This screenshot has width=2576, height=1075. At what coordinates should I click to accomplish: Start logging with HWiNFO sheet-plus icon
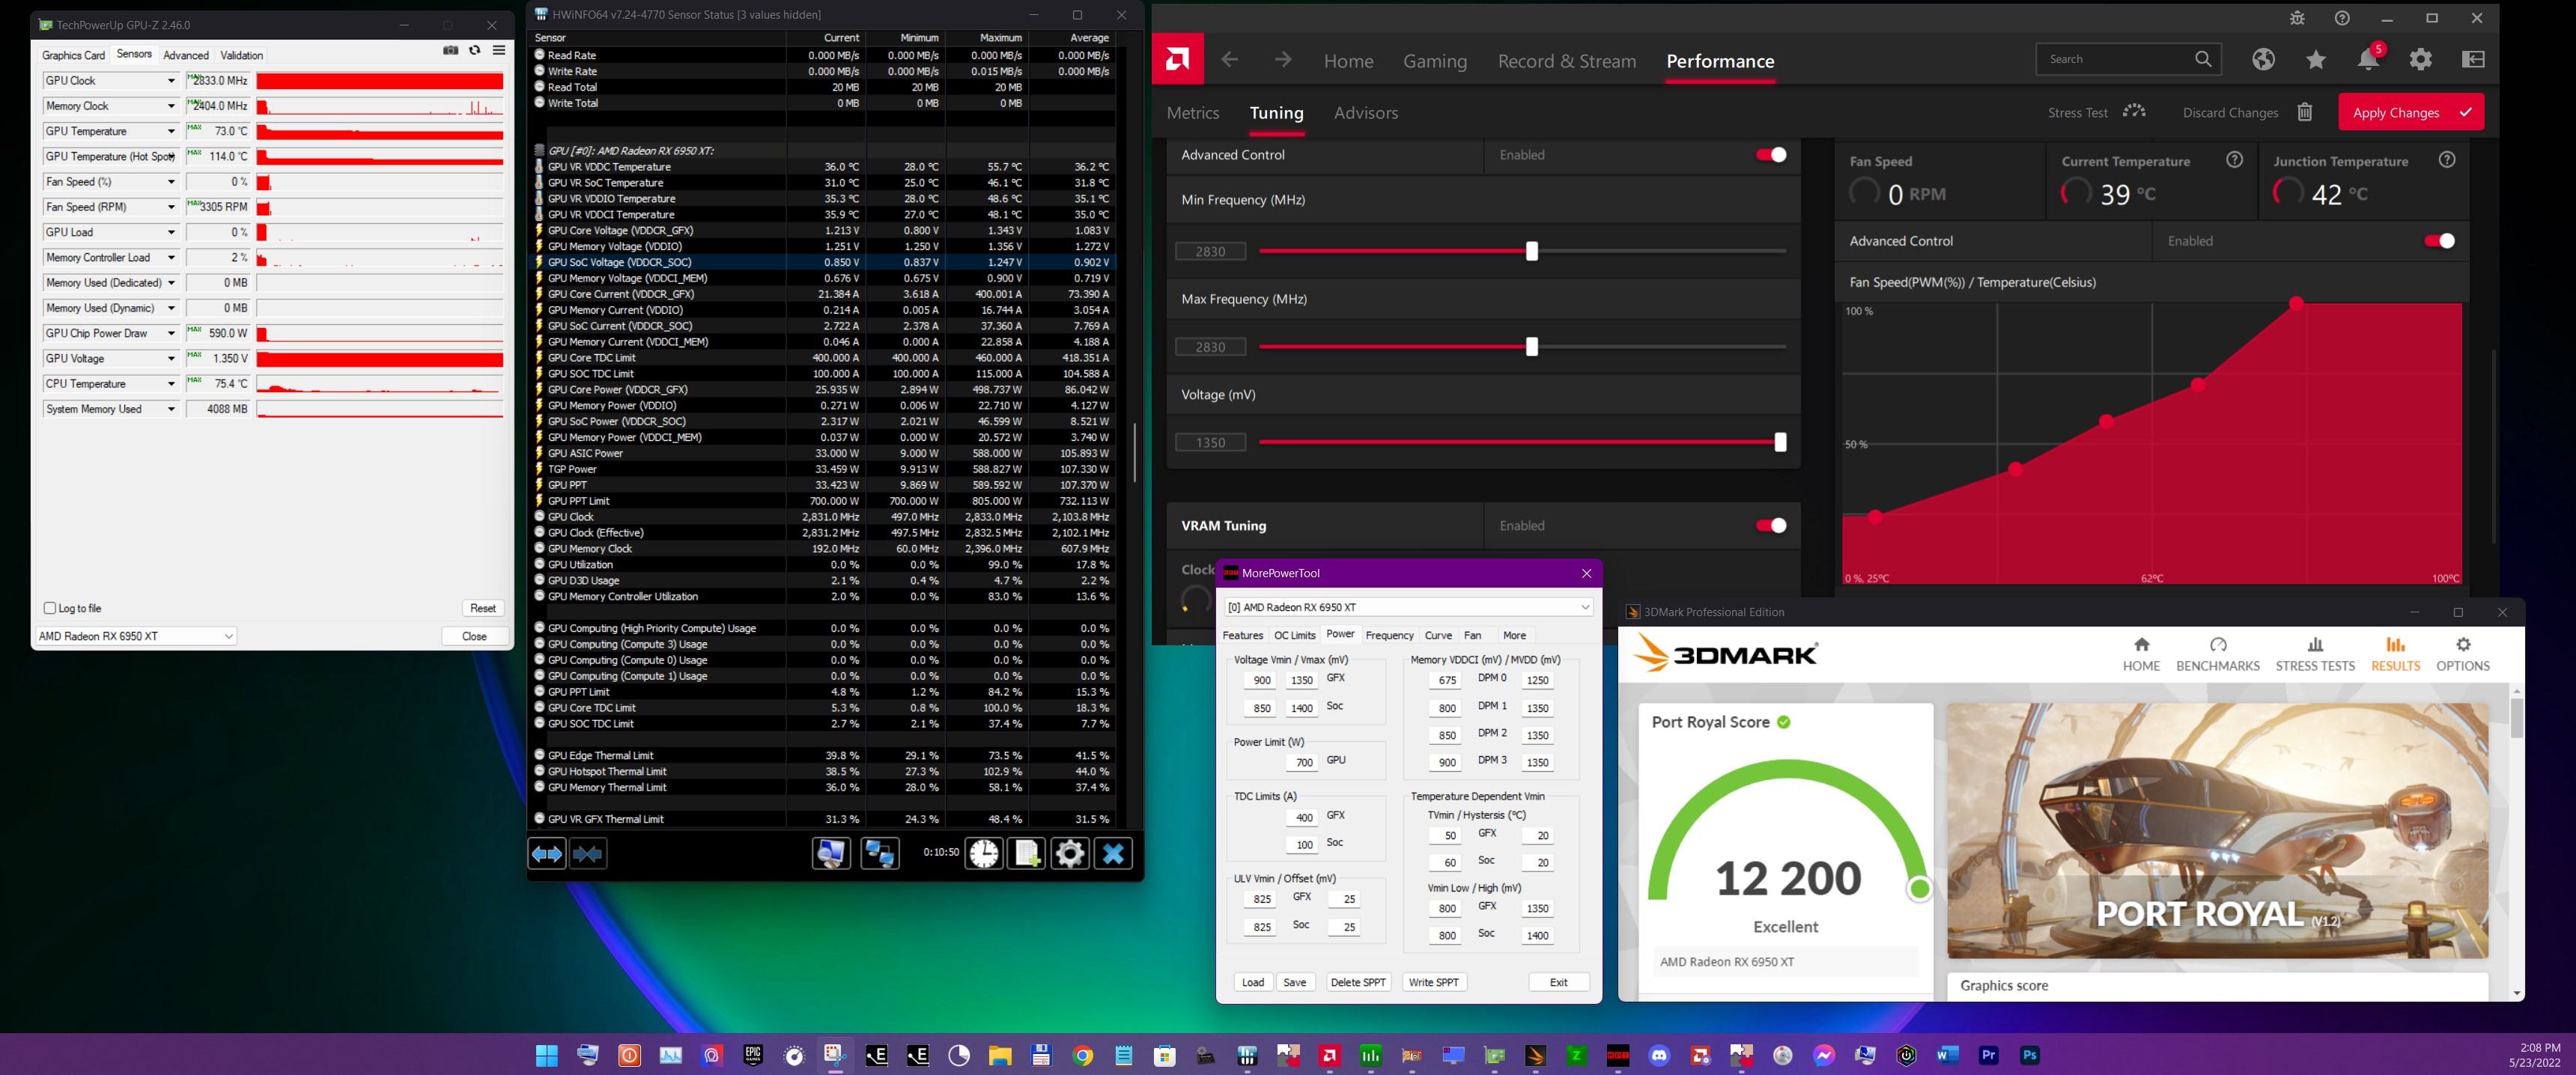(x=1026, y=853)
